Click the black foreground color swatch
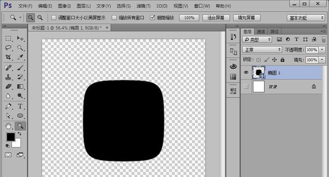 pyautogui.click(x=10, y=137)
